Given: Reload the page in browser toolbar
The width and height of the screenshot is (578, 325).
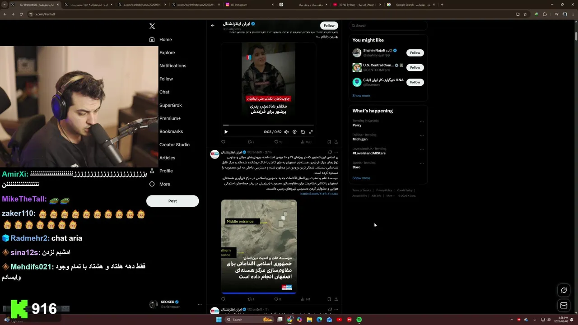Looking at the screenshot, I should [x=21, y=14].
